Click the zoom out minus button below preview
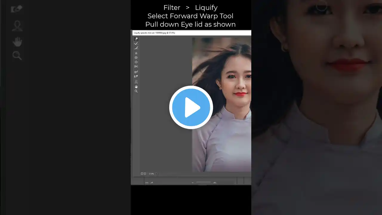382x215 pixels. click(x=142, y=174)
